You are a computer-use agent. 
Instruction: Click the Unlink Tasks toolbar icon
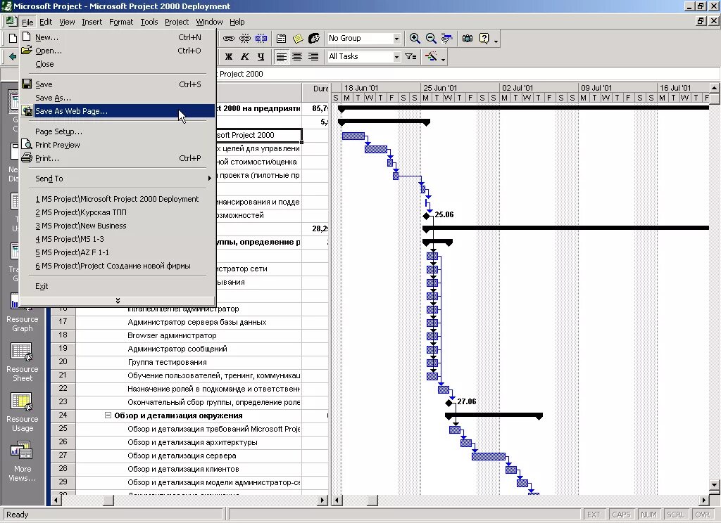245,39
